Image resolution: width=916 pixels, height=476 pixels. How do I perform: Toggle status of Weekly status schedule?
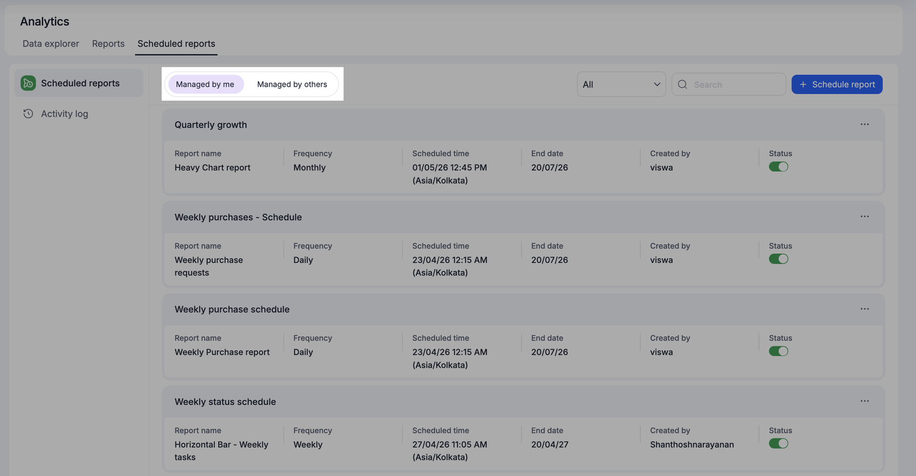[x=778, y=444]
